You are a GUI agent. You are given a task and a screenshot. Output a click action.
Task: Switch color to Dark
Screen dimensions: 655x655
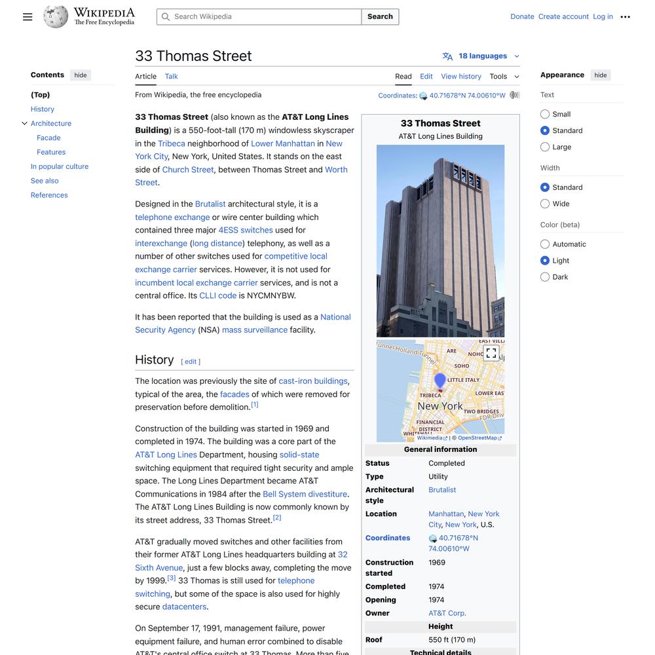tap(545, 276)
